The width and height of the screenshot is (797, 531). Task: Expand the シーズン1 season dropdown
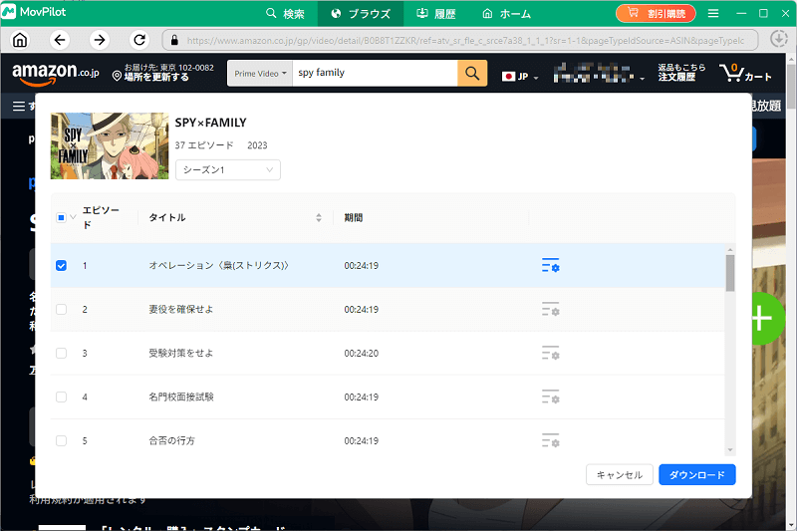tap(228, 169)
